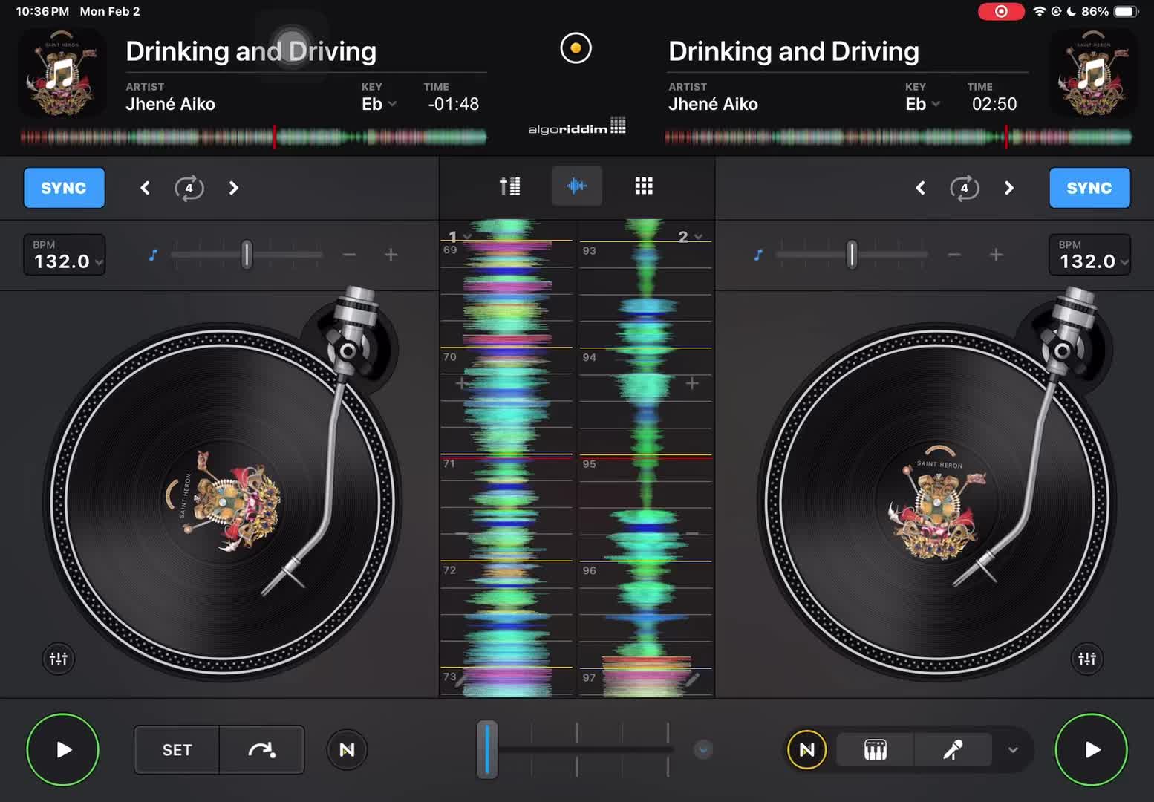Toggle the left deck Neural Mix button

coord(347,750)
